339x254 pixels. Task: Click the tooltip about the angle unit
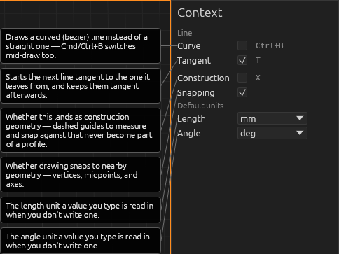tap(81, 241)
